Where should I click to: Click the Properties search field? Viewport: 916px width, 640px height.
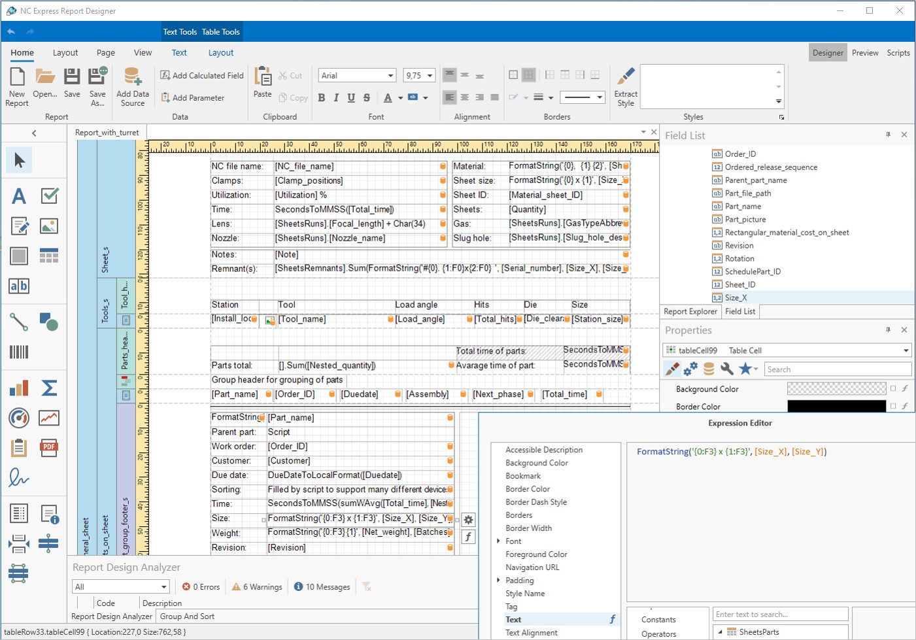[837, 369]
